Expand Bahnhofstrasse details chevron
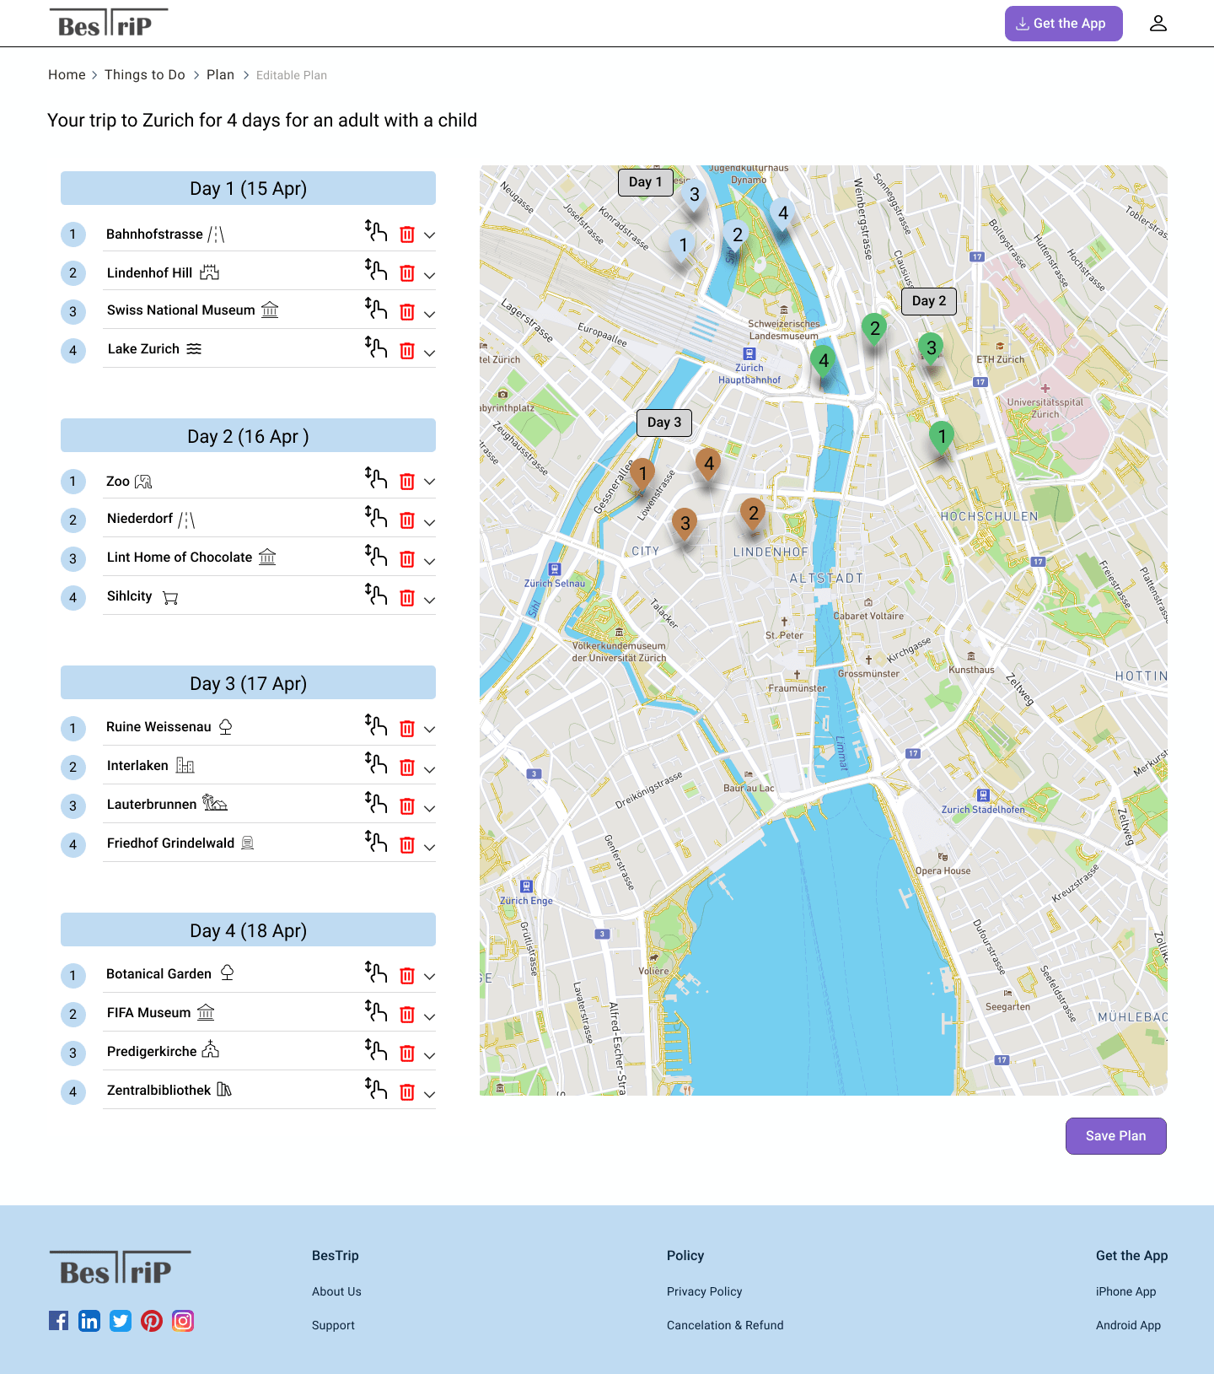This screenshot has width=1214, height=1374. pyautogui.click(x=430, y=235)
